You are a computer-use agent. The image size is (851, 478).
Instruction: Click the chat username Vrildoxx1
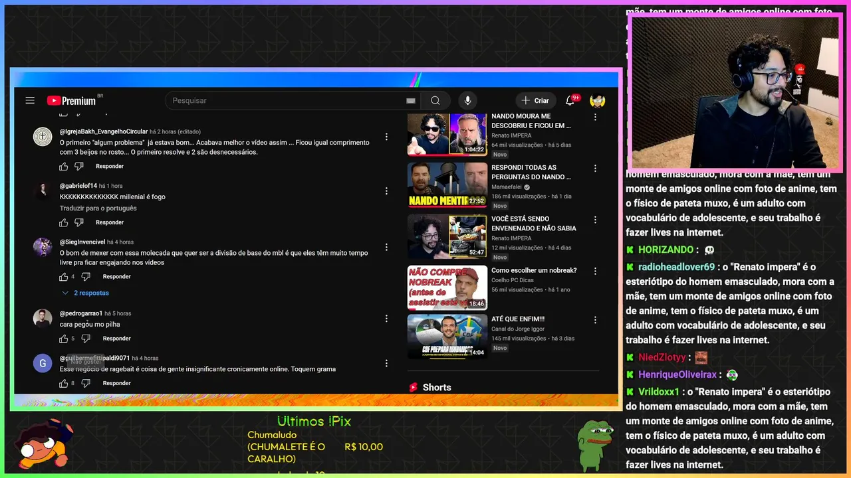point(659,392)
